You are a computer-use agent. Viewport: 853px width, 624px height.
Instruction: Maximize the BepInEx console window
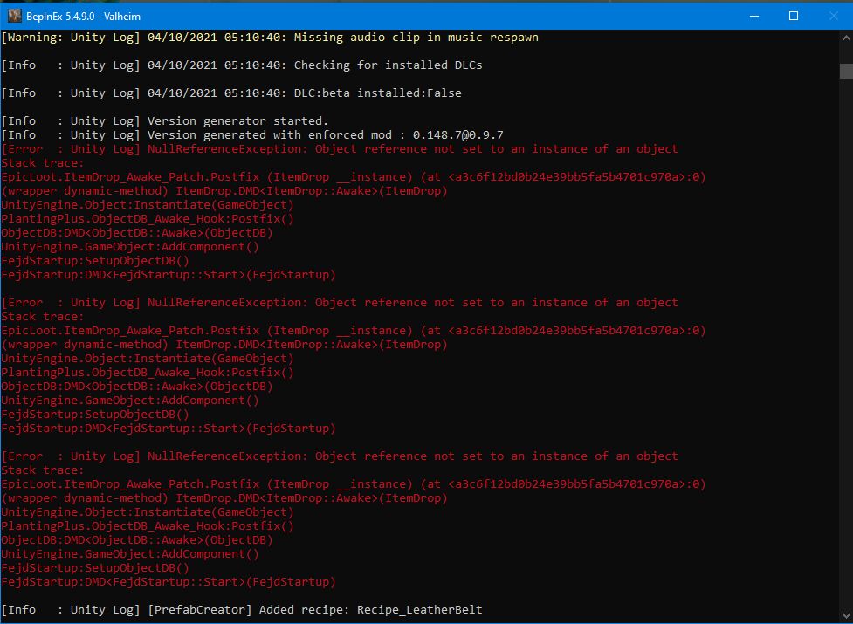(794, 16)
